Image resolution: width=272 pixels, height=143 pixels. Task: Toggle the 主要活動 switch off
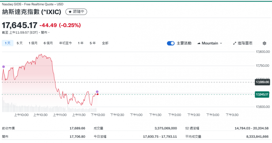(171, 43)
